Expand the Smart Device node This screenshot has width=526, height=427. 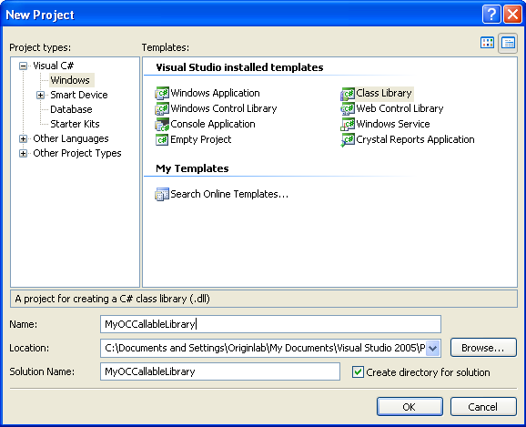(x=41, y=95)
